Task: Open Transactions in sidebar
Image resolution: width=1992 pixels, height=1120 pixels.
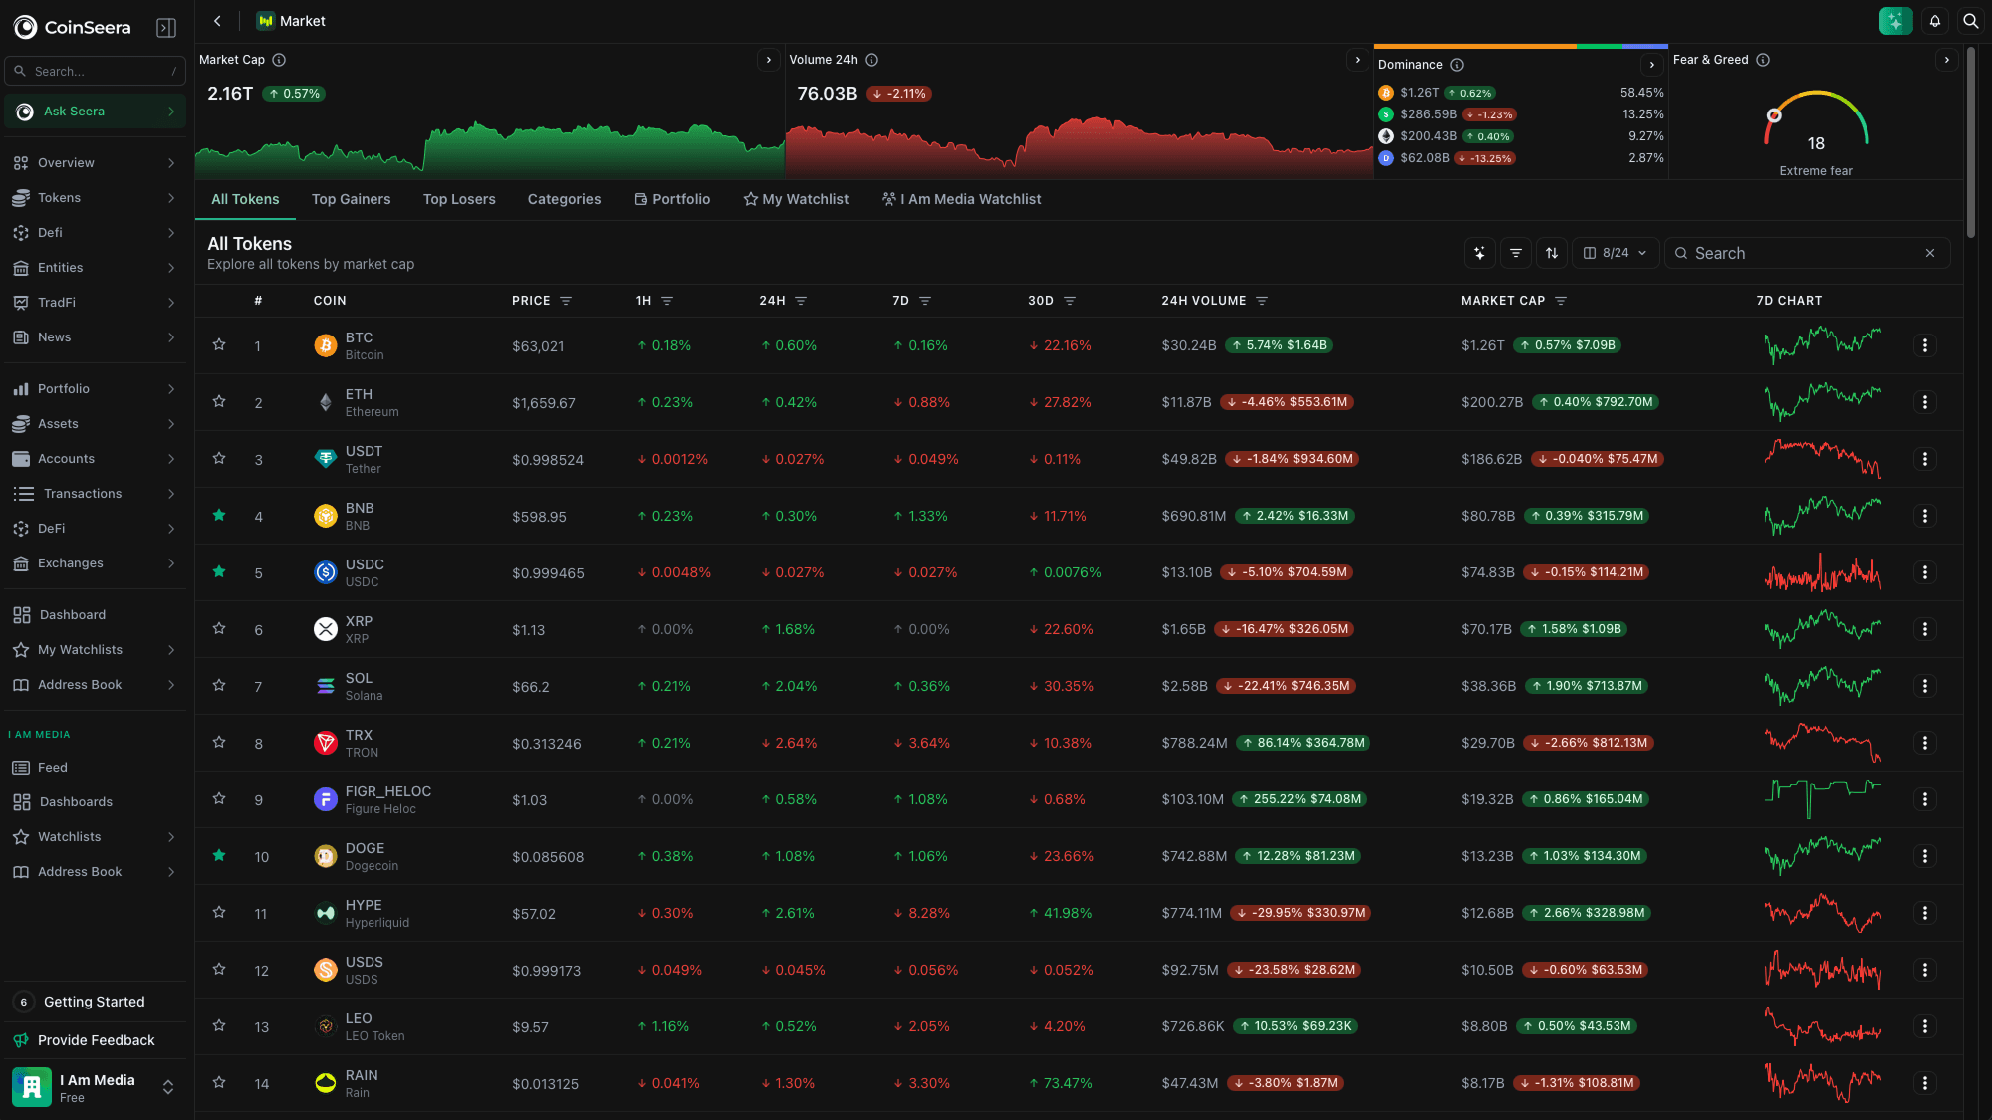Action: click(95, 494)
